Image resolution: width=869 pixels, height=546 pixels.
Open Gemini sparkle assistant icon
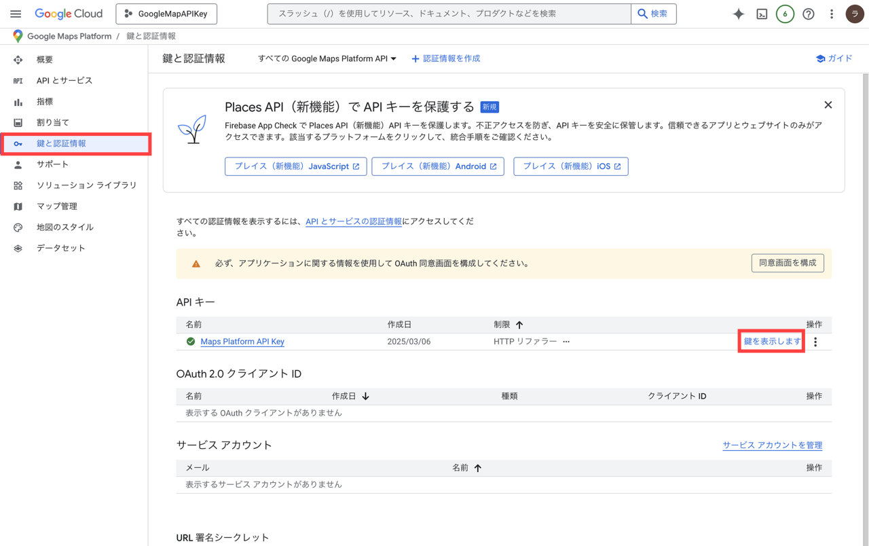pos(739,14)
